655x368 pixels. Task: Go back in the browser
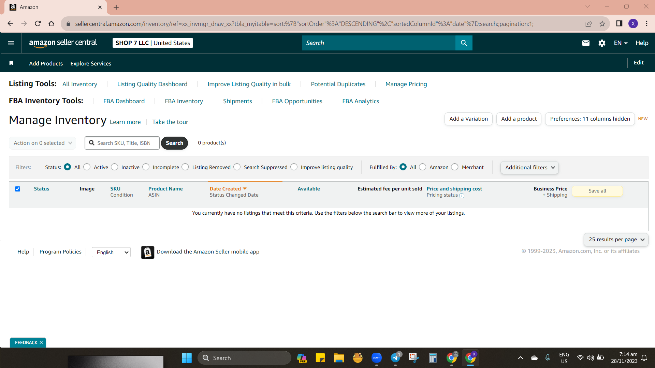(x=10, y=24)
